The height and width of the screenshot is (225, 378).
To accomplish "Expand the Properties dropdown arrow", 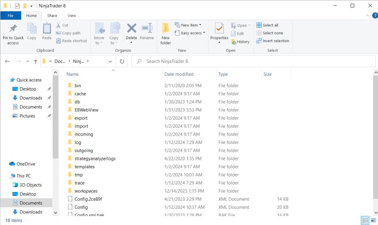I will (219, 42).
